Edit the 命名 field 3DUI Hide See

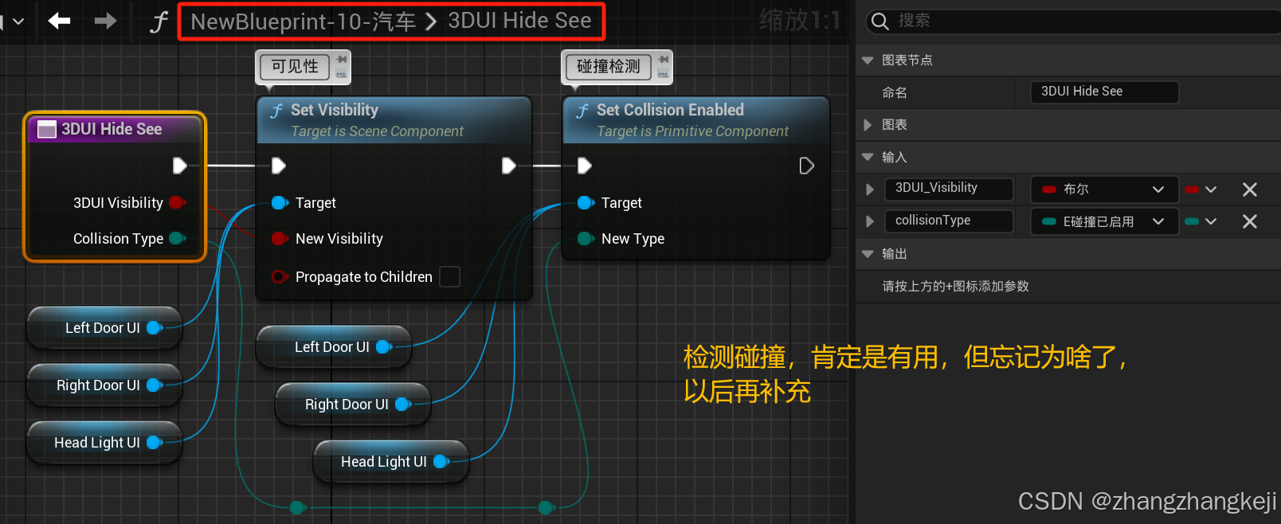pos(1104,92)
